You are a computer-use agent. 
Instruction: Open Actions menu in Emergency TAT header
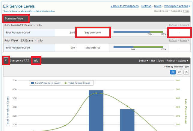[183, 61]
